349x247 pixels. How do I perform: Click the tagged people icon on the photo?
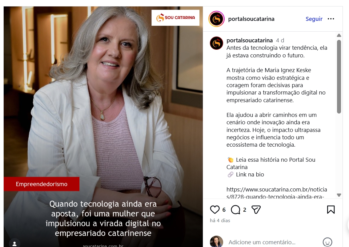tap(14, 244)
